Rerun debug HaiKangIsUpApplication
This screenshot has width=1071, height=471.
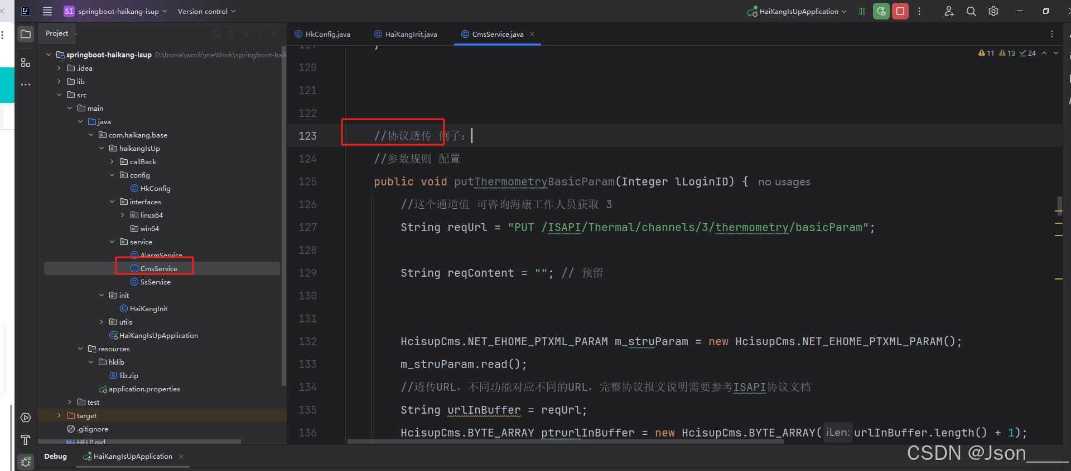pyautogui.click(x=881, y=11)
